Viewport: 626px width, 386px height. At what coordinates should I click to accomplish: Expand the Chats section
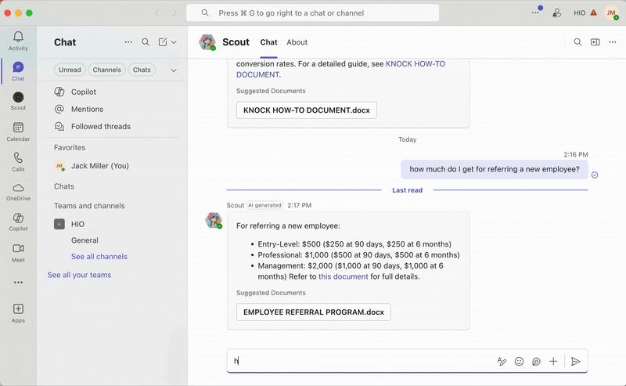(x=64, y=186)
